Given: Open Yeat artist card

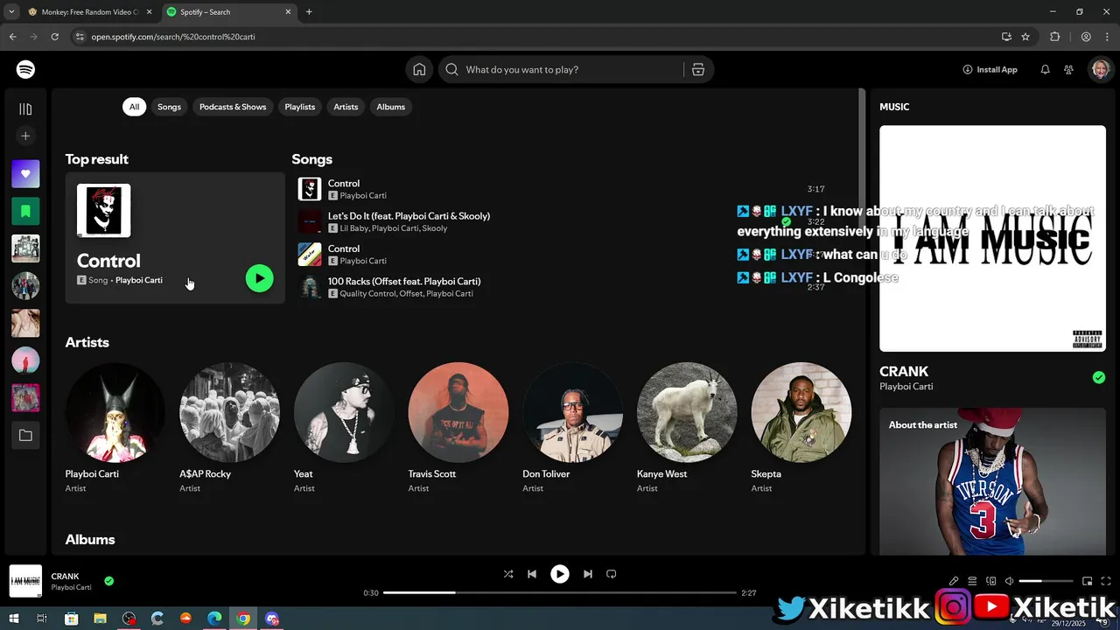Looking at the screenshot, I should tap(344, 429).
